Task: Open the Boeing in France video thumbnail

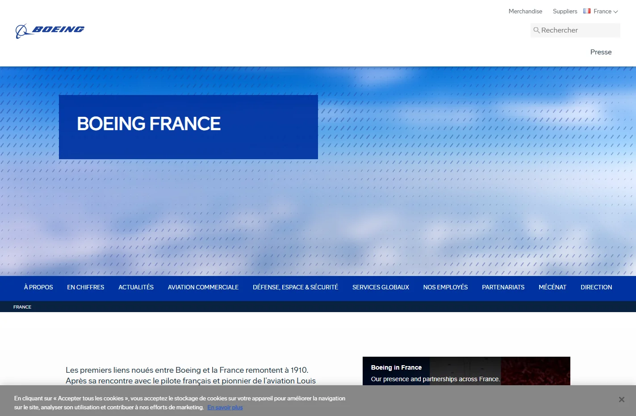Action: click(x=466, y=371)
